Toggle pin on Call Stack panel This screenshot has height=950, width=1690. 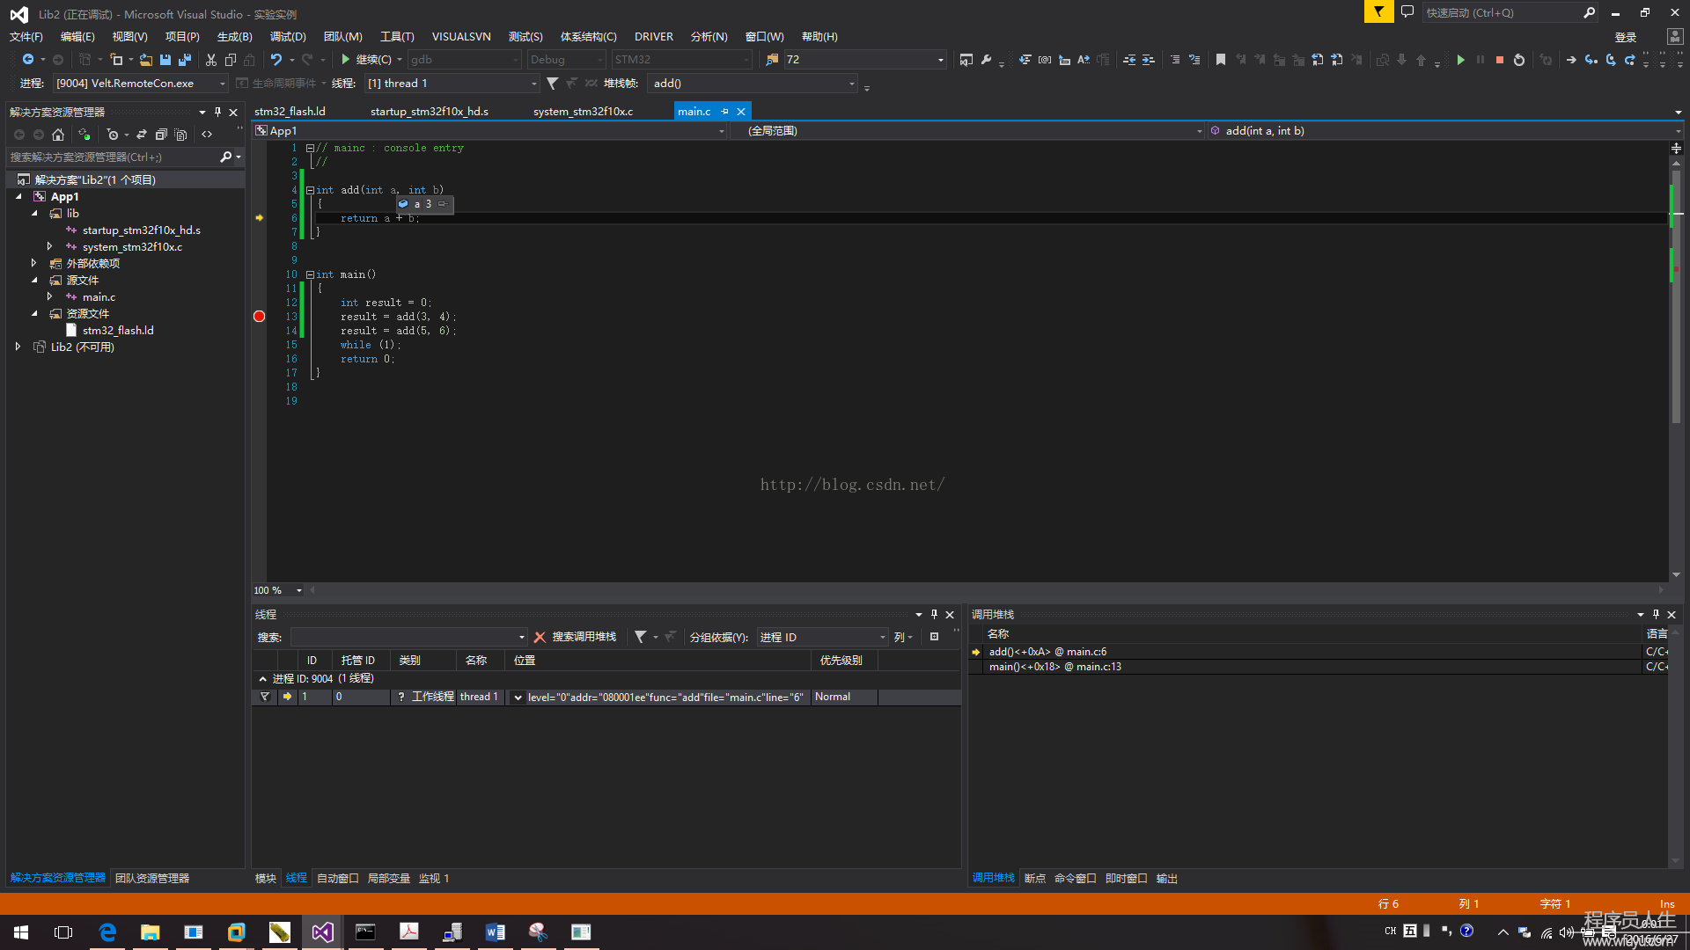(1656, 614)
